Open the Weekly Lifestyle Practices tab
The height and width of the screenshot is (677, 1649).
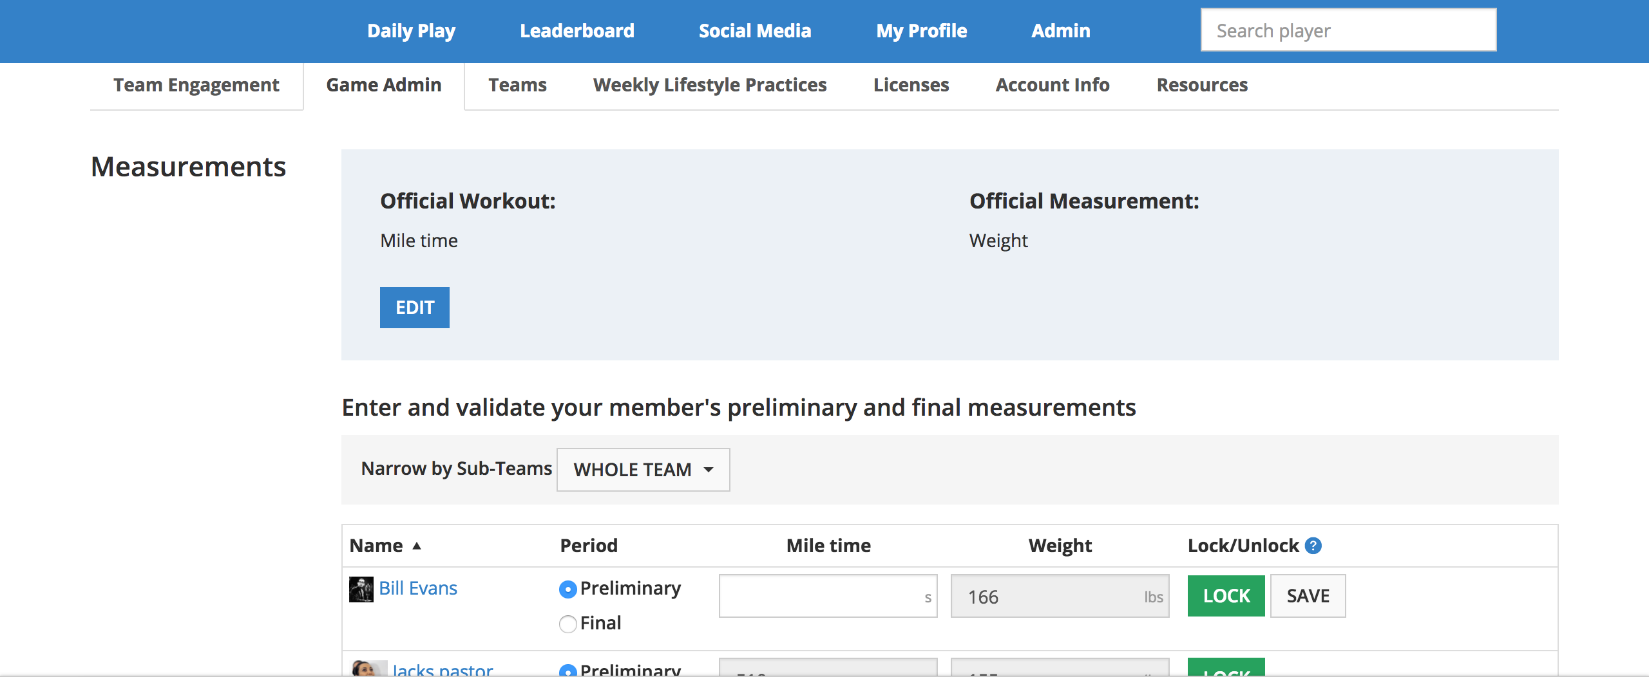(710, 85)
